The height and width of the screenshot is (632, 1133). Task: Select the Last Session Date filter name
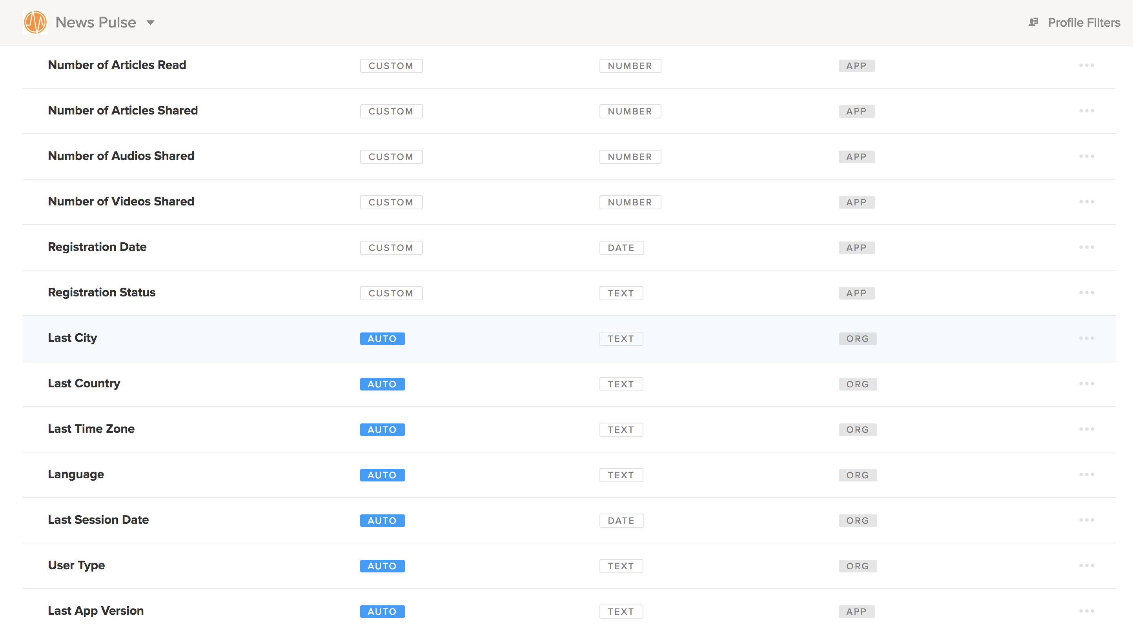98,520
